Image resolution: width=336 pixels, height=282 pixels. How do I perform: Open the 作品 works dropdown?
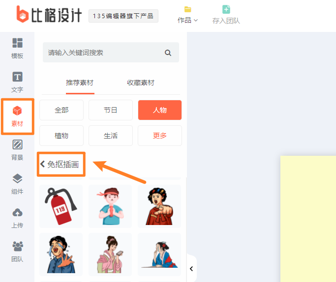(187, 15)
